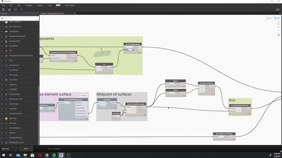Select the Surface.PointAtParameter node header
This screenshot has height=158, width=282.
tap(136, 104)
